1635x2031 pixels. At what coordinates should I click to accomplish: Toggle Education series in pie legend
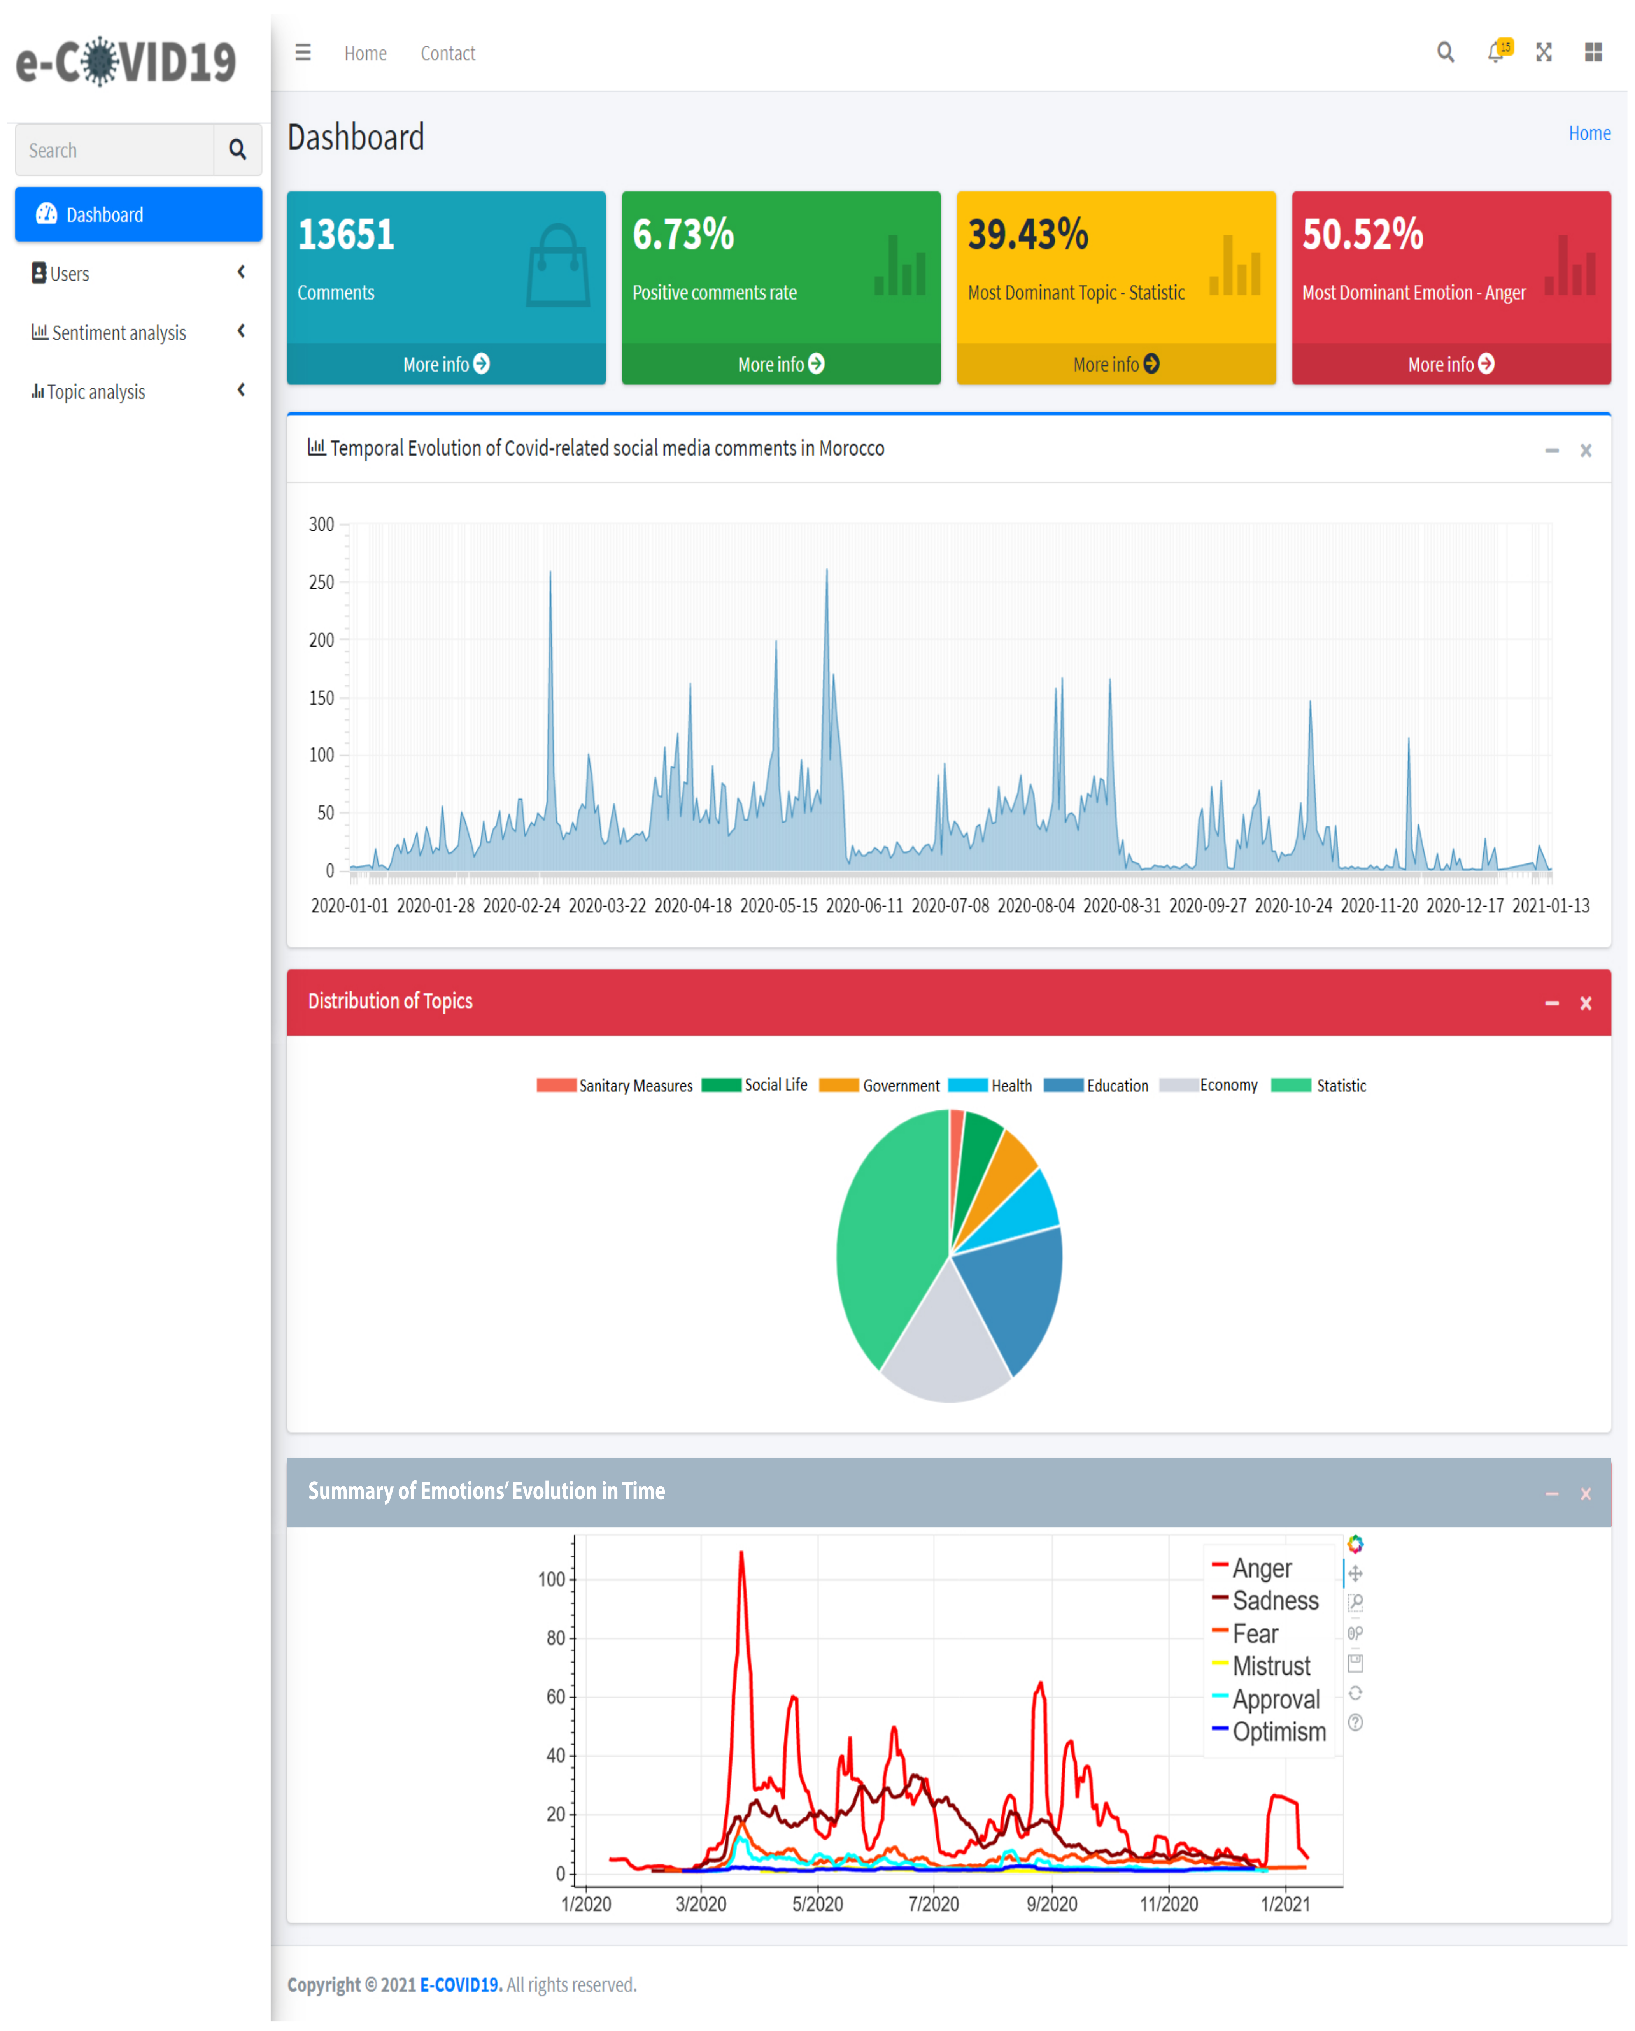[x=1098, y=1087]
